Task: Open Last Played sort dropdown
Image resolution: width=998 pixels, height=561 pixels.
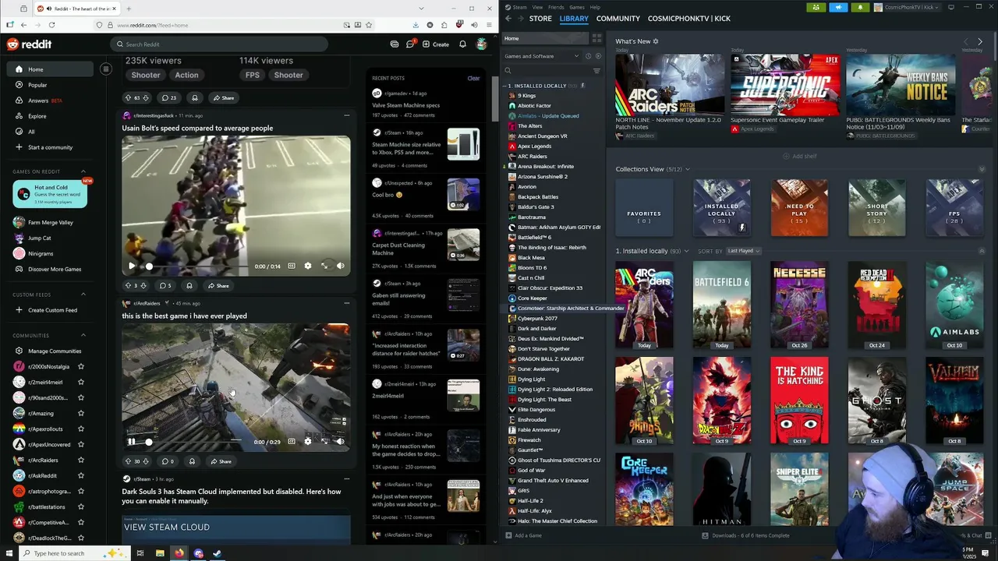Action: (x=743, y=251)
